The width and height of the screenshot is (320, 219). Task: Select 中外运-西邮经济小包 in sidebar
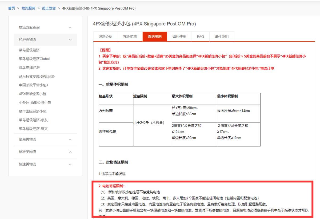pyautogui.click(x=35, y=102)
